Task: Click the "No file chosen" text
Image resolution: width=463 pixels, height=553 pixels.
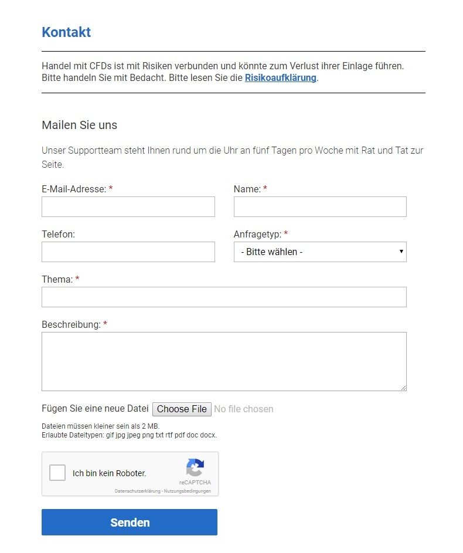Action: pos(244,409)
